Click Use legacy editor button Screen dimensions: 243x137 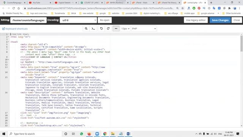point(196,20)
